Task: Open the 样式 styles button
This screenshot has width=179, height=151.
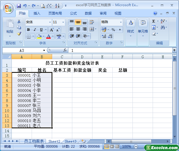Action: tap(131, 27)
